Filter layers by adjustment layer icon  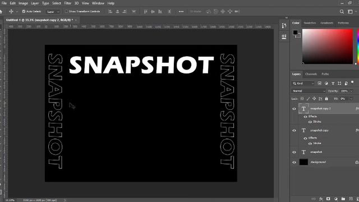tap(326, 84)
